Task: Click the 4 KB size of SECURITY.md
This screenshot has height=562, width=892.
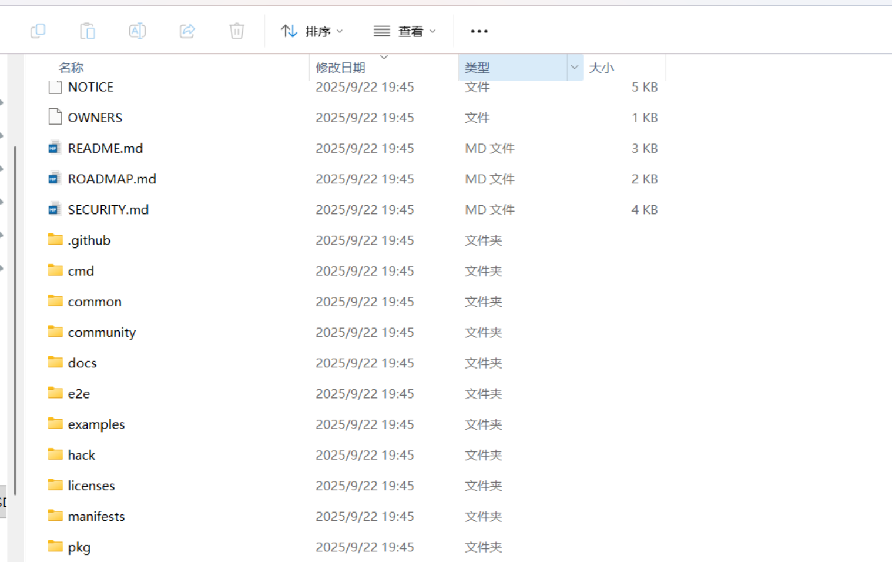Action: [645, 209]
